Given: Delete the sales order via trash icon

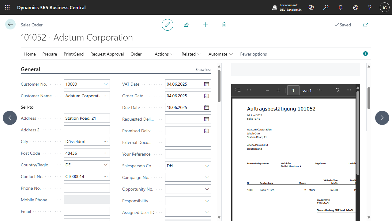Looking at the screenshot, I should tap(224, 25).
